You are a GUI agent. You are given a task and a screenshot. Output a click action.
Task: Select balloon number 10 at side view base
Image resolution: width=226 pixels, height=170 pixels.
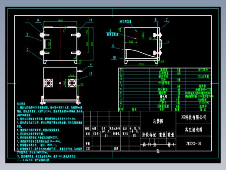pos(114,58)
